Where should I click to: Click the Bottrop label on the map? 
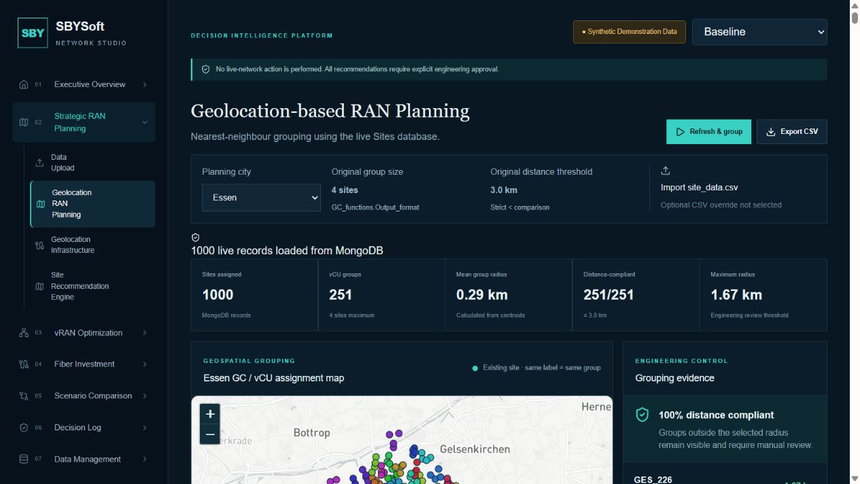click(x=311, y=433)
